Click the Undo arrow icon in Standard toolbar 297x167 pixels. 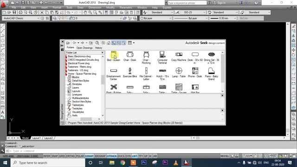68,13
